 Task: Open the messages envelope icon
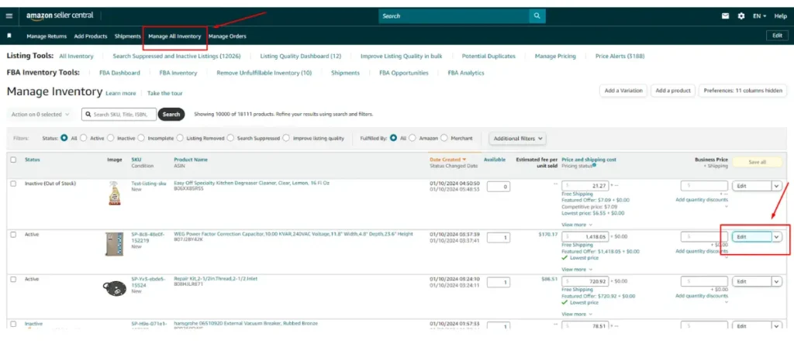(726, 16)
